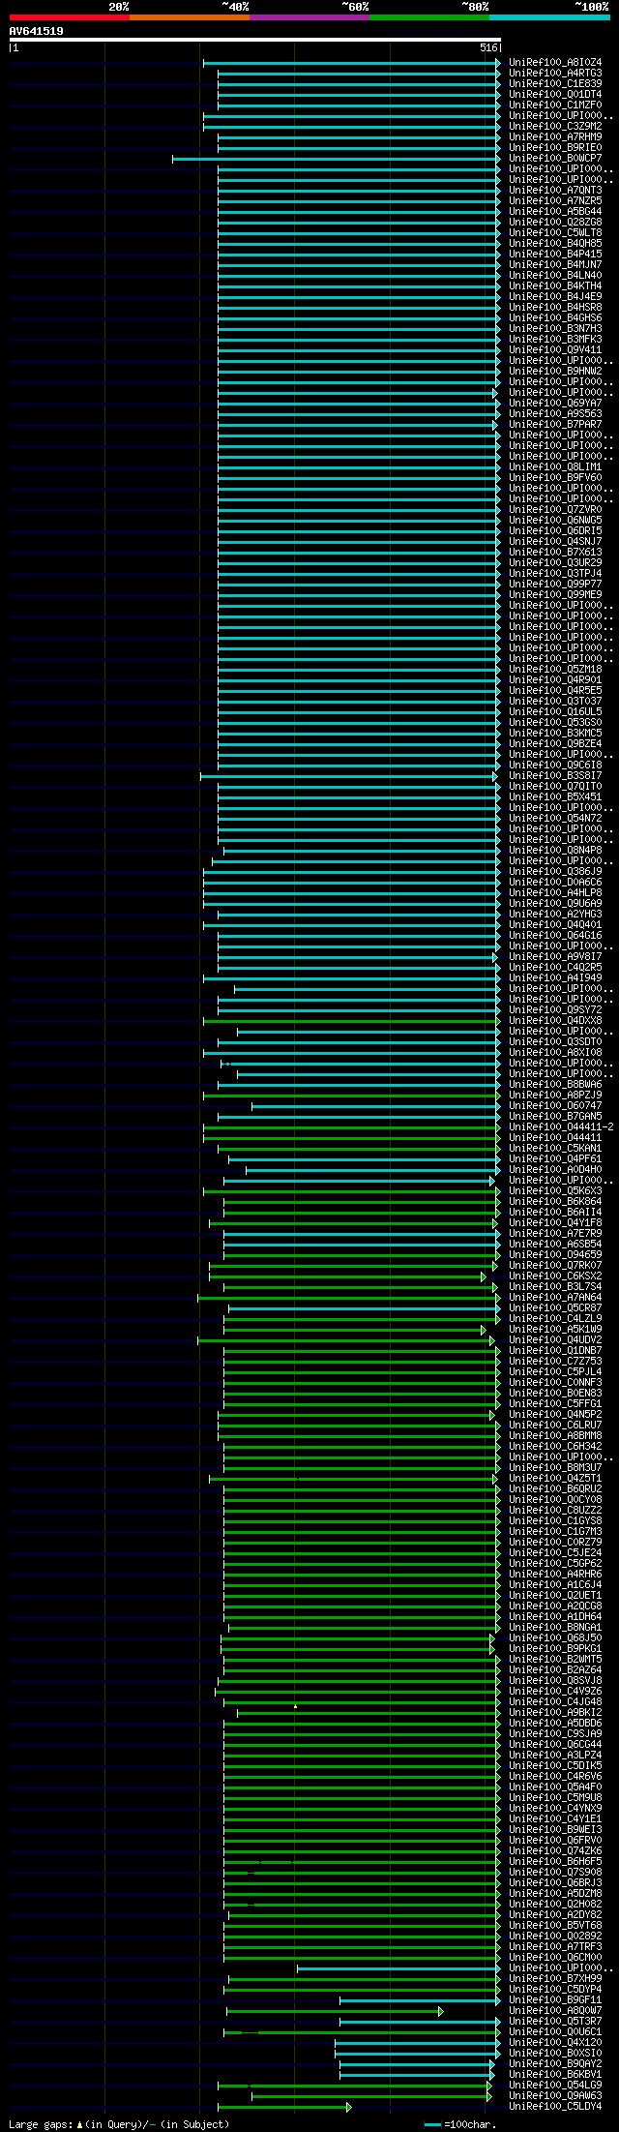Click the UniRef100_A5K1W9 arrowhead marker
This screenshot has height=2132, width=619.
(x=484, y=1329)
